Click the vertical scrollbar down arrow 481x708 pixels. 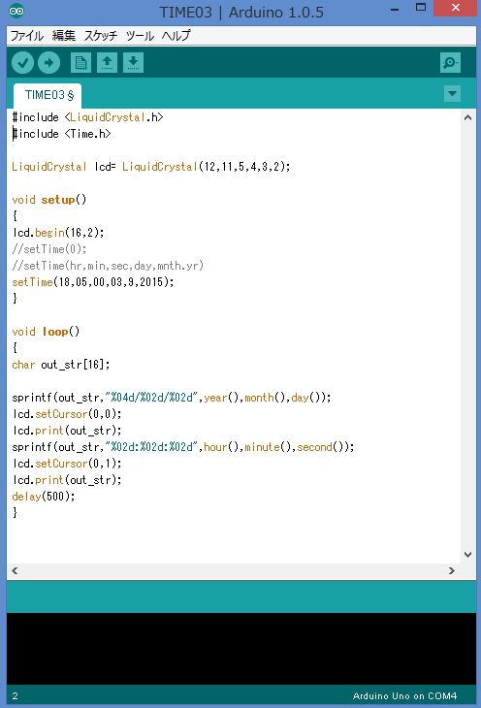pyautogui.click(x=467, y=555)
